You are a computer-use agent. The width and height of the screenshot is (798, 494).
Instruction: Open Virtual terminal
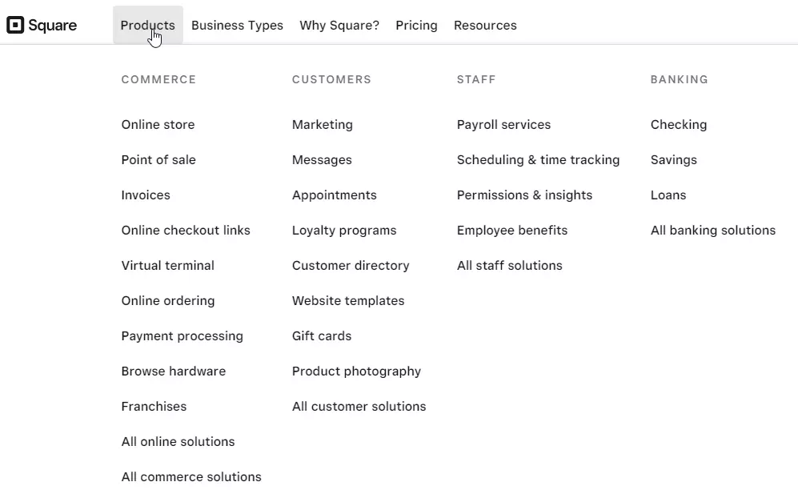point(167,265)
